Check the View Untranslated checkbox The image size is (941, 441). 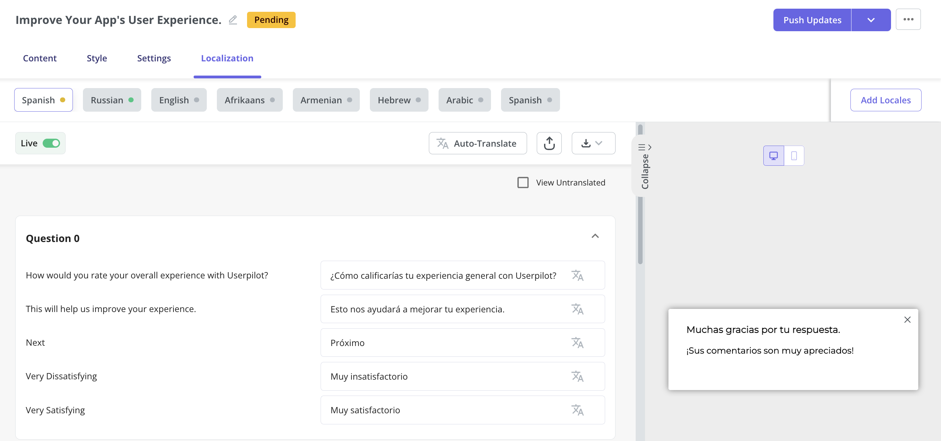point(523,182)
